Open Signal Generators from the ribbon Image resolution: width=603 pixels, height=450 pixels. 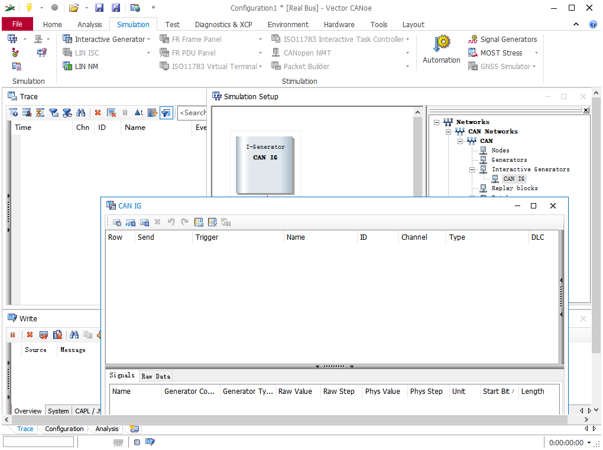(502, 39)
